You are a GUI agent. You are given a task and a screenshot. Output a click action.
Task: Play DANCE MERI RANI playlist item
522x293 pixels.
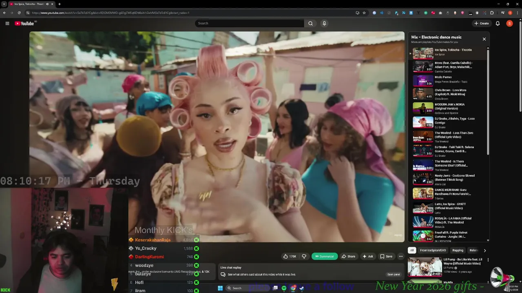tap(448, 194)
